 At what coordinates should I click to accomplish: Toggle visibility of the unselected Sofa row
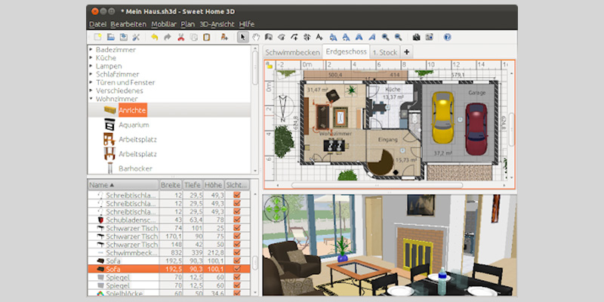tap(237, 260)
